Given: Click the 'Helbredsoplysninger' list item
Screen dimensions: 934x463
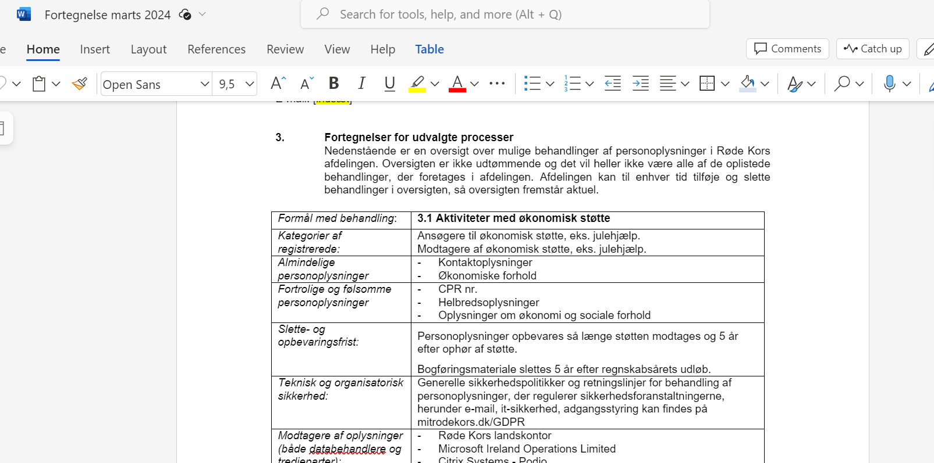Looking at the screenshot, I should 489,303.
